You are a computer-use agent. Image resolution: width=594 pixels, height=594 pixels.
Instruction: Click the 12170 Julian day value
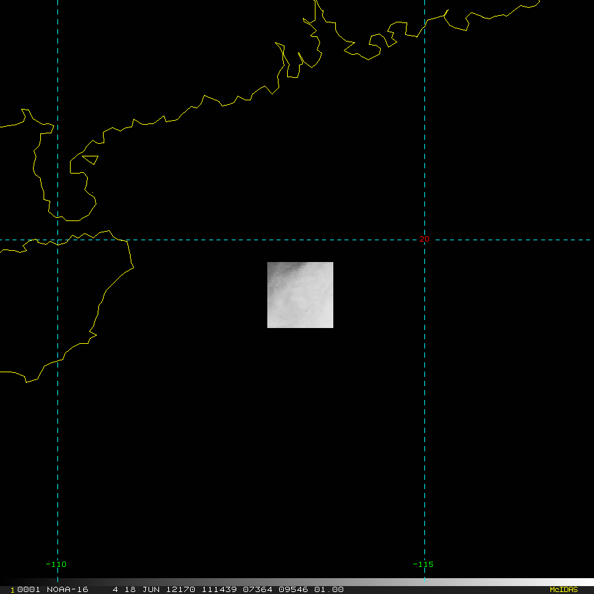pos(180,589)
